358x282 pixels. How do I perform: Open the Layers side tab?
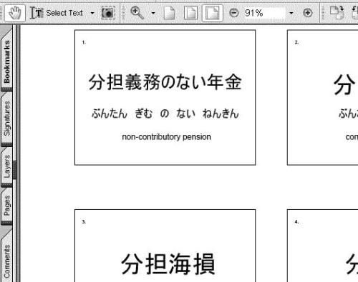click(6, 166)
